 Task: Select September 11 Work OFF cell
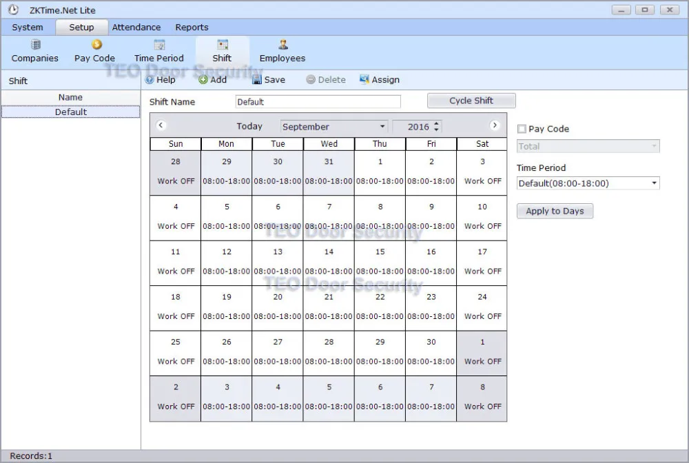(x=176, y=263)
